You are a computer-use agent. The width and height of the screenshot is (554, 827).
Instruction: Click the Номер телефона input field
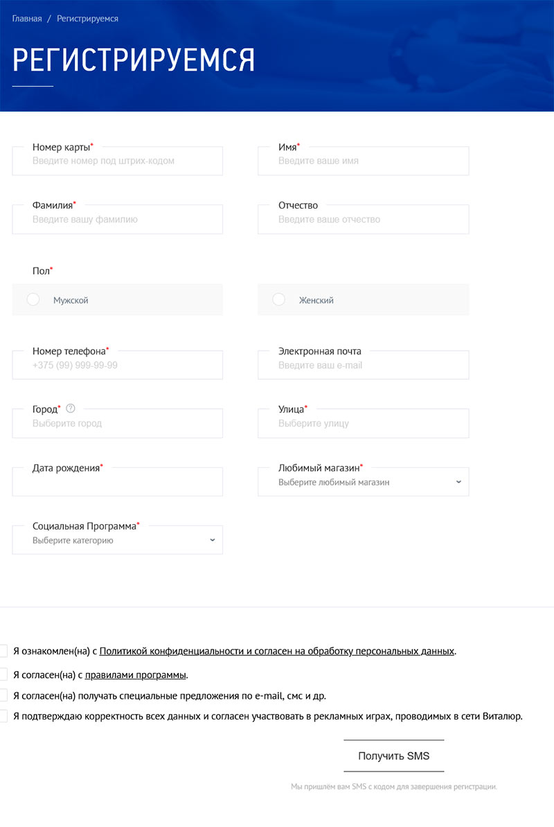[x=117, y=365]
